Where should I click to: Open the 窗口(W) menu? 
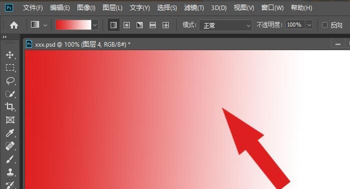pos(272,8)
